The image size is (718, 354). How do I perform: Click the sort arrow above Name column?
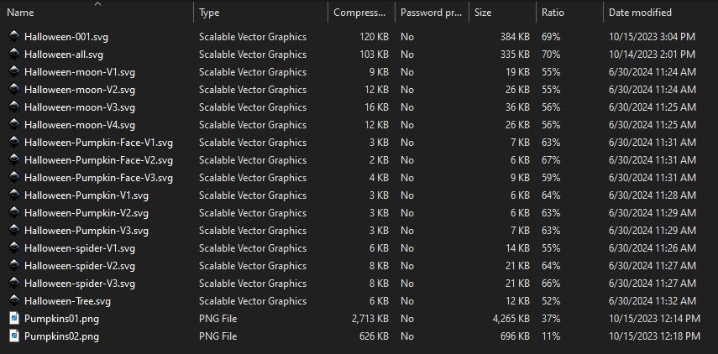(x=98, y=4)
